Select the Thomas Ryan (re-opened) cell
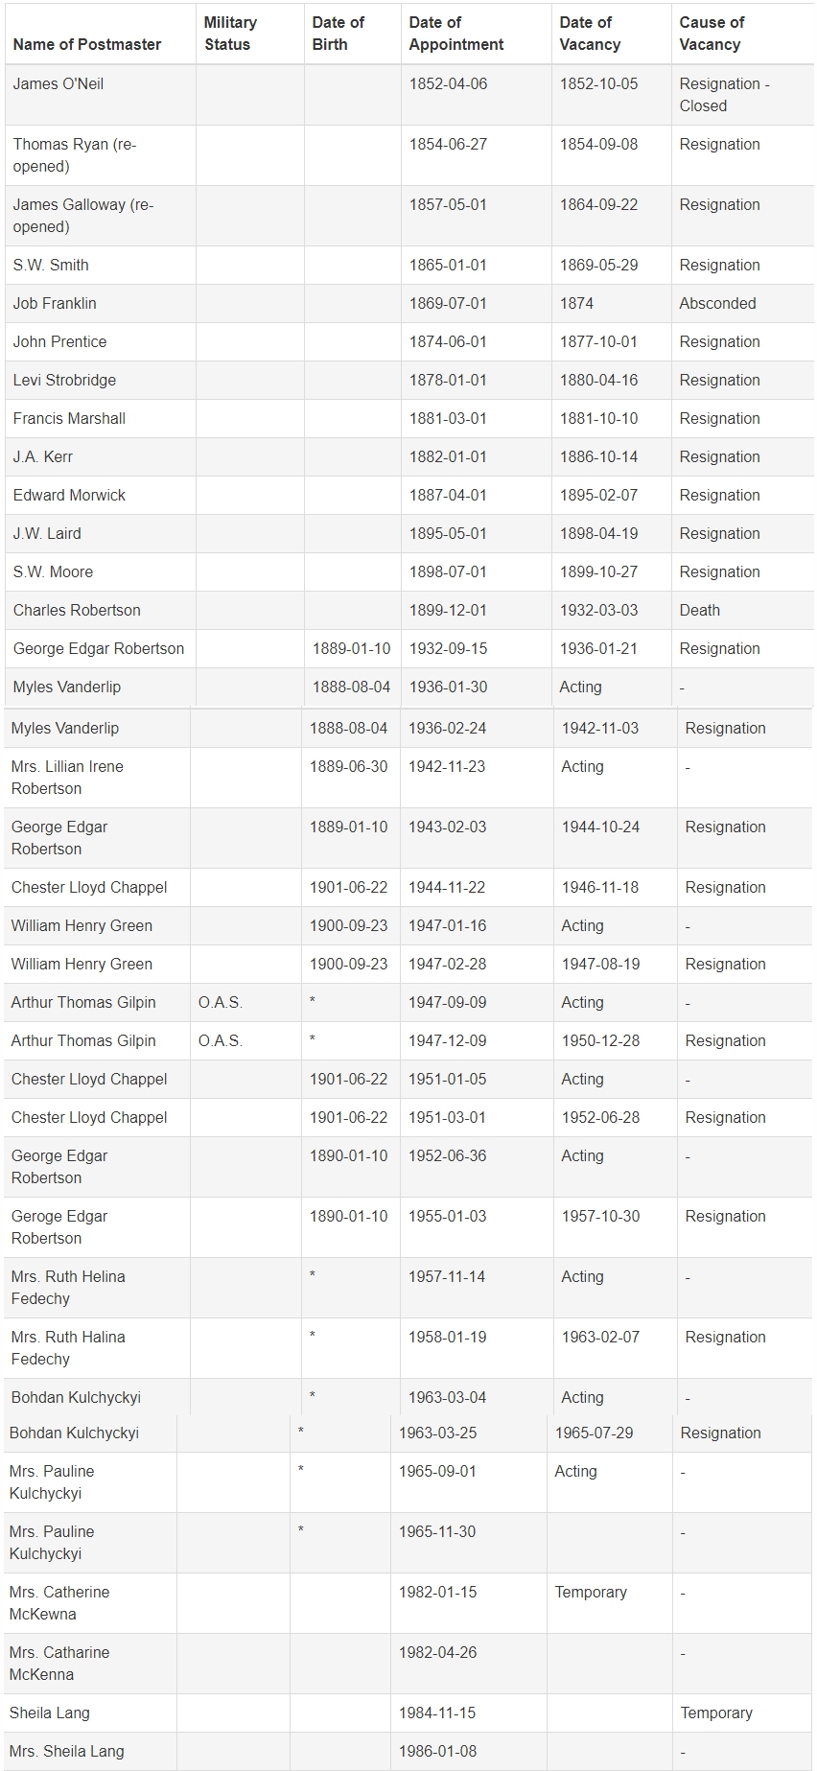 (75, 155)
